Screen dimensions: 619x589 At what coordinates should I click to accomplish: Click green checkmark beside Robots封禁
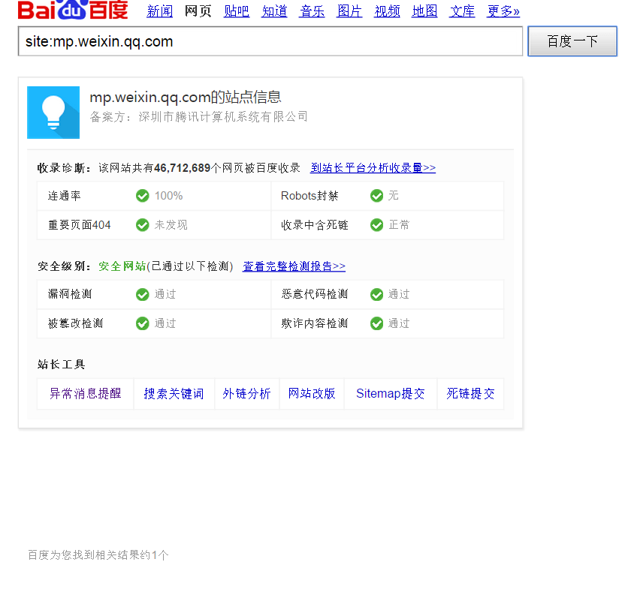pyautogui.click(x=376, y=196)
